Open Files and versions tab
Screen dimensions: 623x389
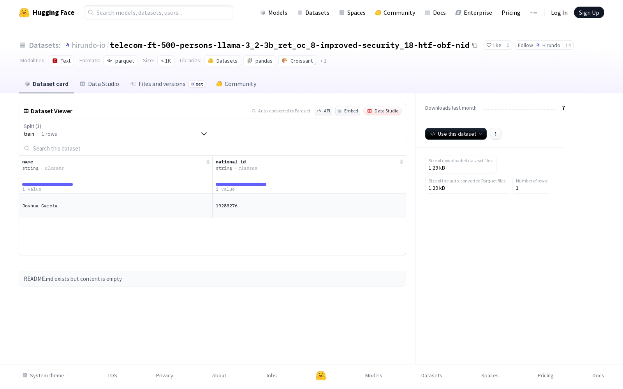coord(167,84)
